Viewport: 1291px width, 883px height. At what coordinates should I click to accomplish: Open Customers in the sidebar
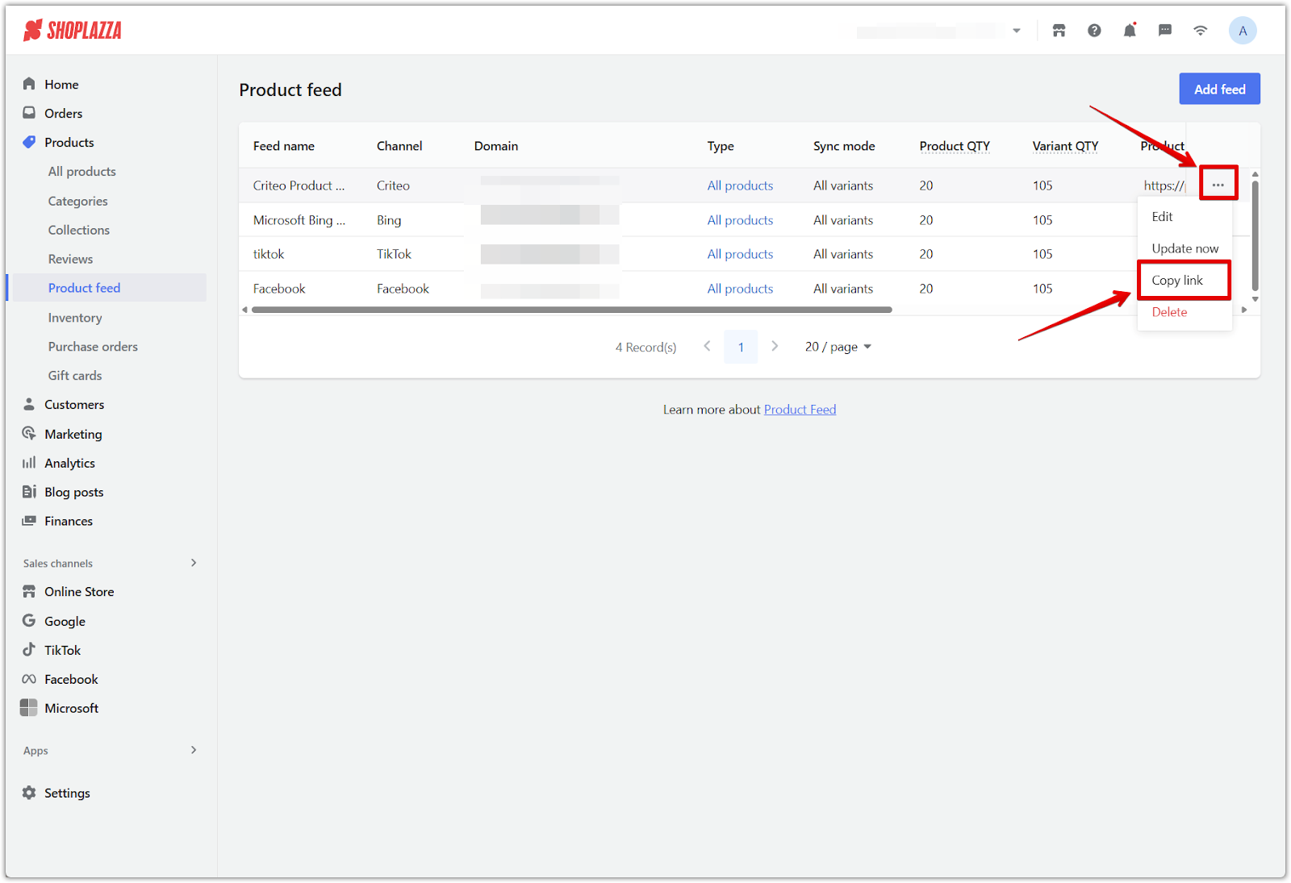click(74, 405)
